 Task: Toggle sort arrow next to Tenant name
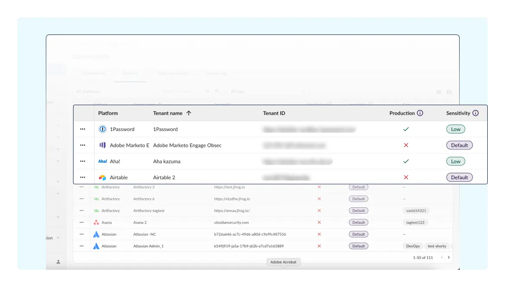(189, 113)
